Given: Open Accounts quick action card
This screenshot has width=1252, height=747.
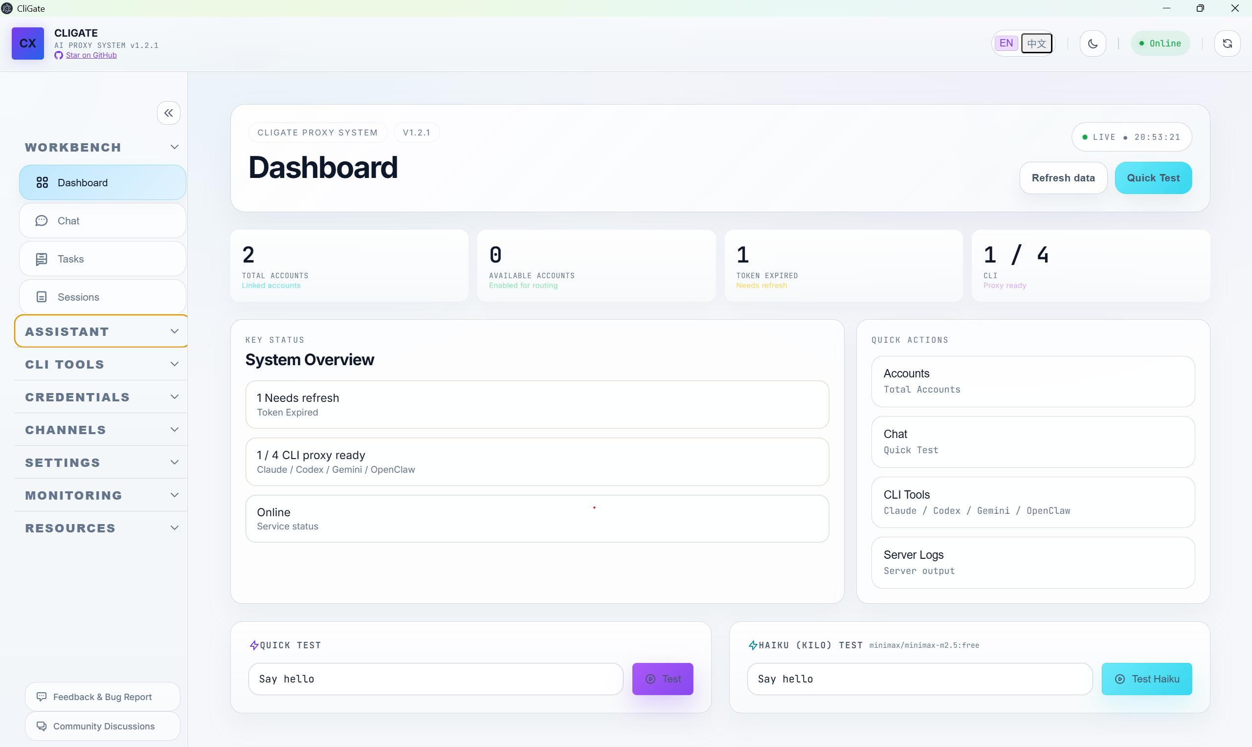Looking at the screenshot, I should click(1032, 381).
